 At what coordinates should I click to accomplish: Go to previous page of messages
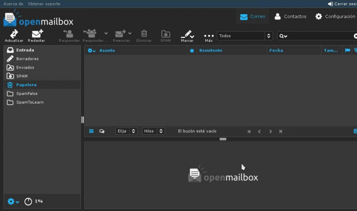tap(259, 131)
